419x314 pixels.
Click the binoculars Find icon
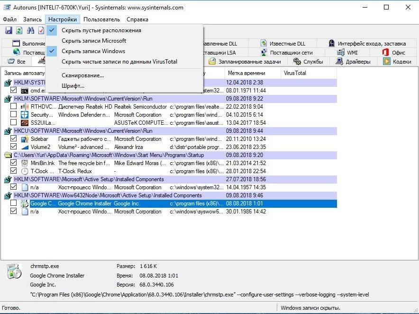pos(30,30)
